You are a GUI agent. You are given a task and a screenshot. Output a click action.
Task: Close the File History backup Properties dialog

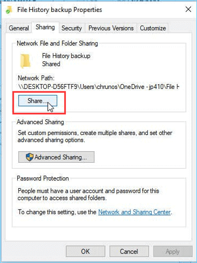(x=188, y=9)
